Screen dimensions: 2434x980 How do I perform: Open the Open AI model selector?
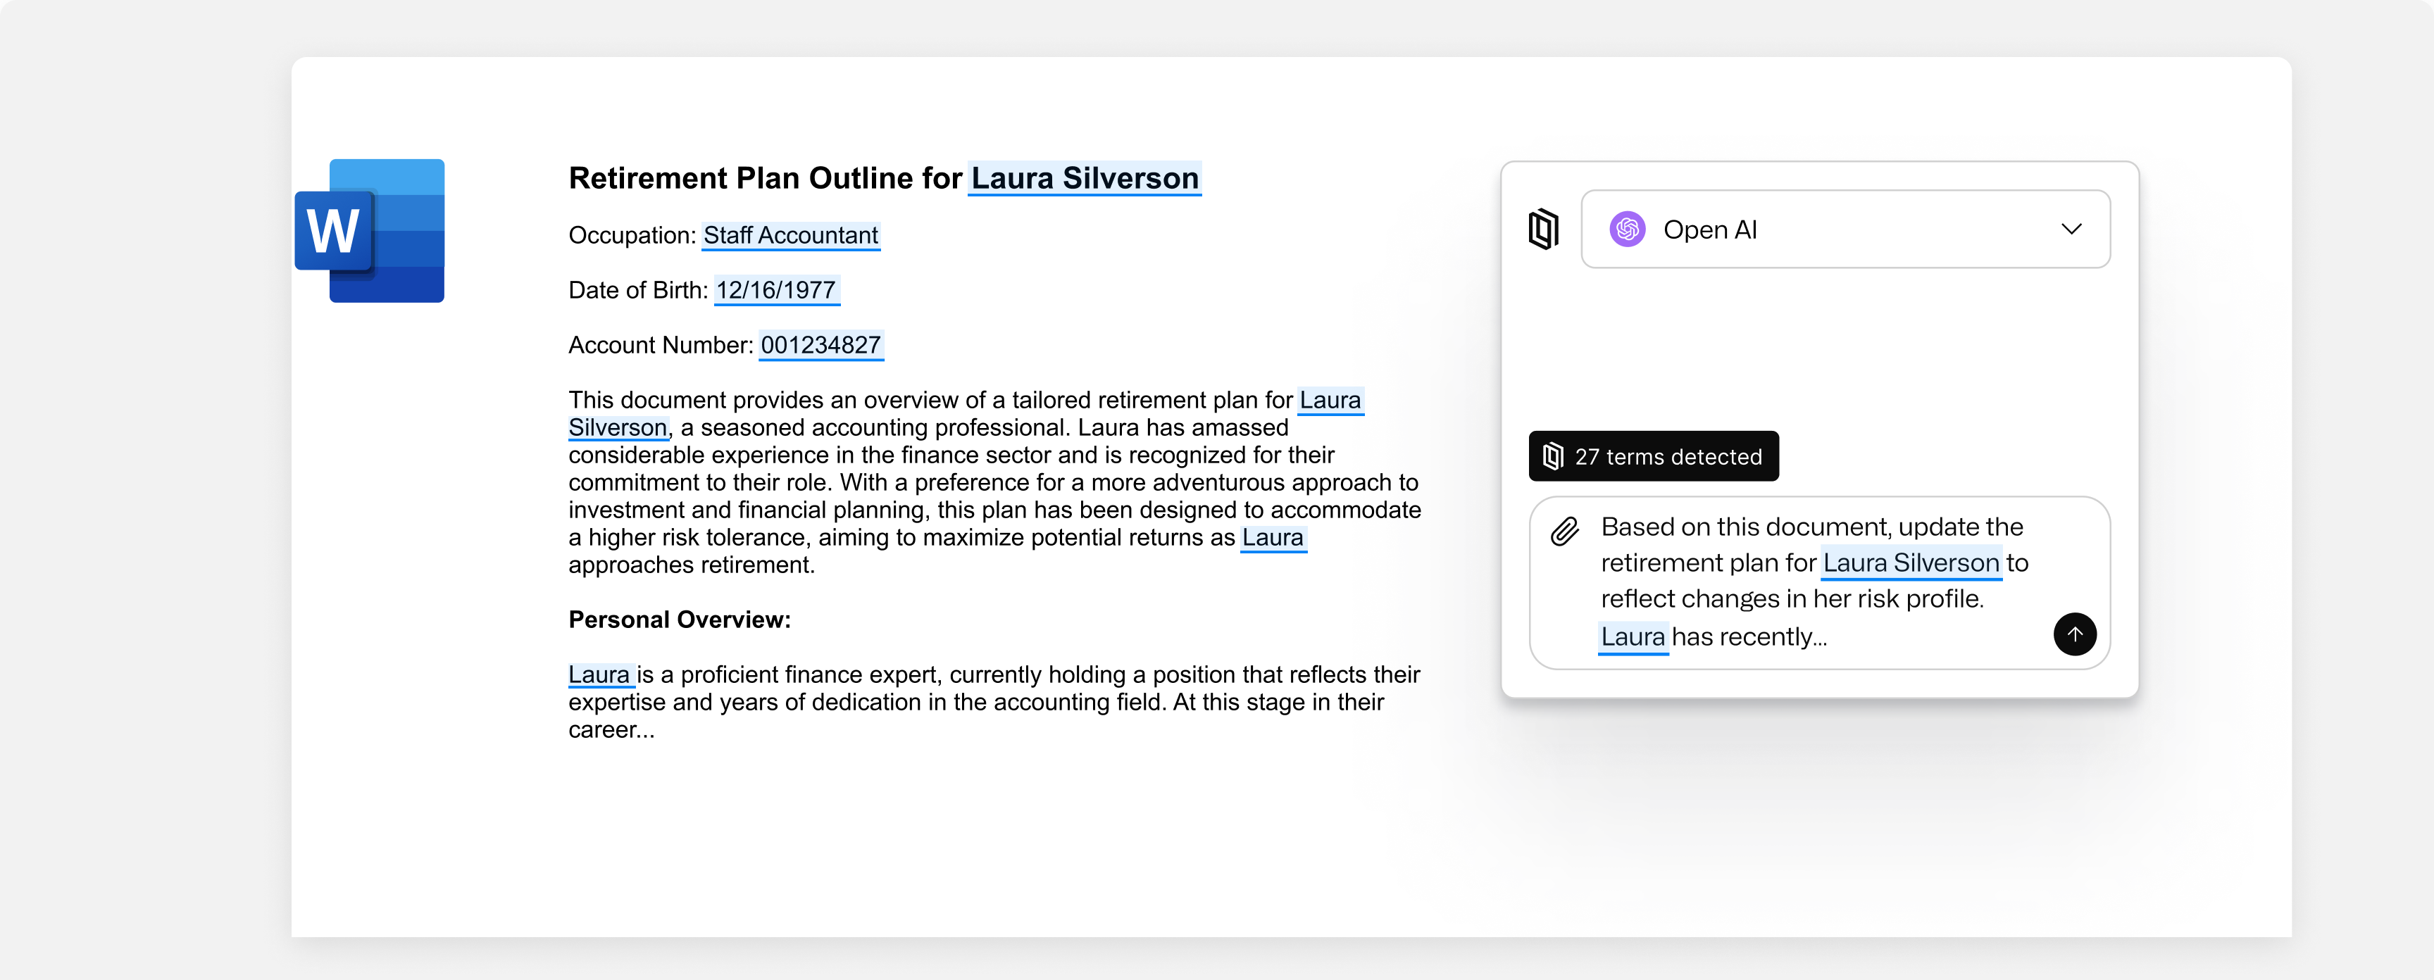coord(1845,230)
